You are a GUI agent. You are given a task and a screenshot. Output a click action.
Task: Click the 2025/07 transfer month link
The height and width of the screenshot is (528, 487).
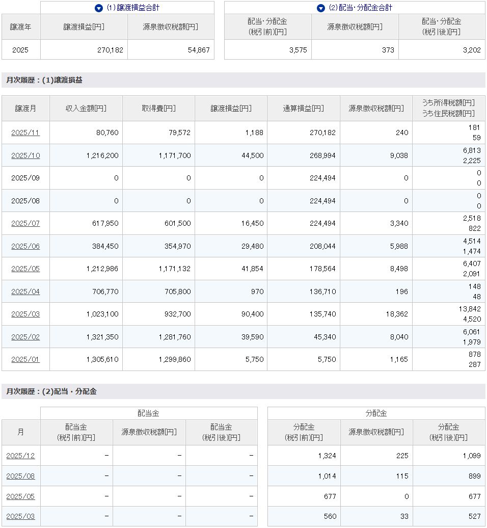point(25,223)
